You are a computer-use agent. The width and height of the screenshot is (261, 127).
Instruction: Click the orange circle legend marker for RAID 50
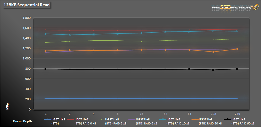tap(195, 119)
